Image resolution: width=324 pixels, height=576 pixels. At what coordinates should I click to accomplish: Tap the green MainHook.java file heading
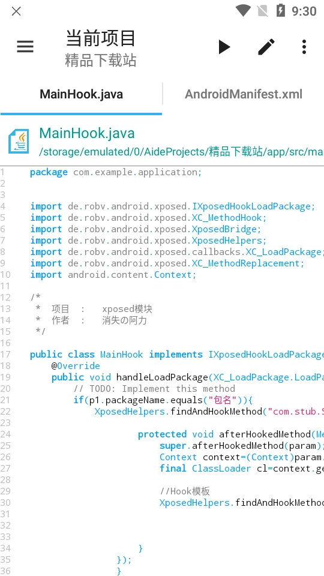pos(87,133)
